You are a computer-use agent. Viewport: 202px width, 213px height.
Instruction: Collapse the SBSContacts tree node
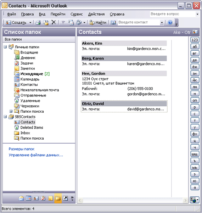click(x=5, y=117)
